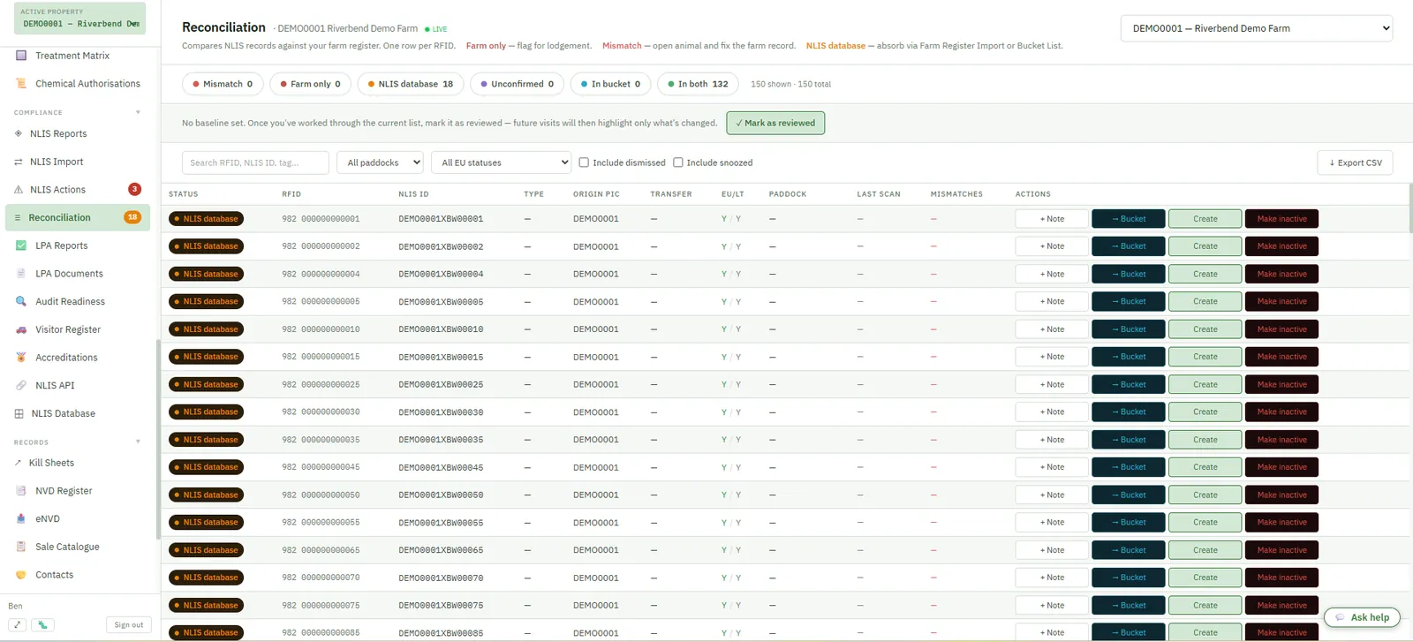Make inactive RFID ending 000000000002
The height and width of the screenshot is (642, 1413).
(1282, 246)
